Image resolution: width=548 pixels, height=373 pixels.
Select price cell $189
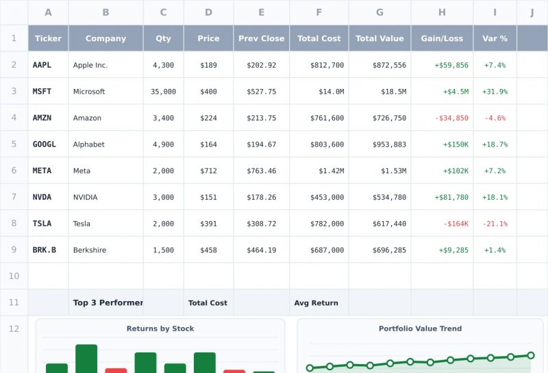pos(209,65)
